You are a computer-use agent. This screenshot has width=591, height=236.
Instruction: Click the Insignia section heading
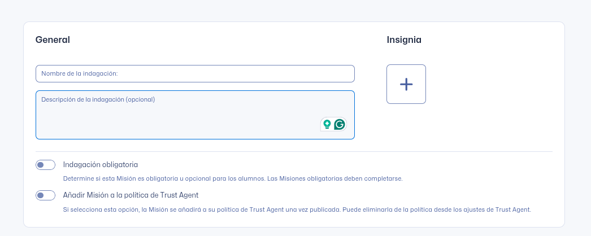404,40
